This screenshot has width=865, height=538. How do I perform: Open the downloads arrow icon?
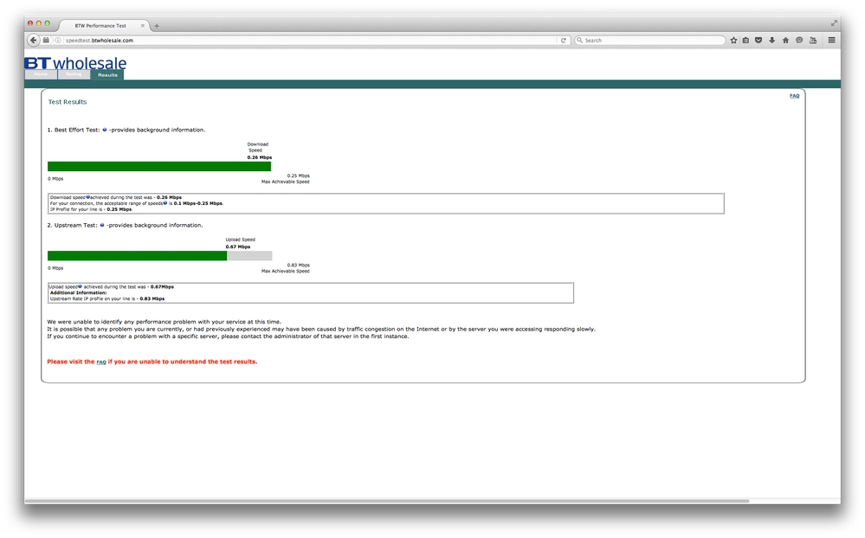771,41
